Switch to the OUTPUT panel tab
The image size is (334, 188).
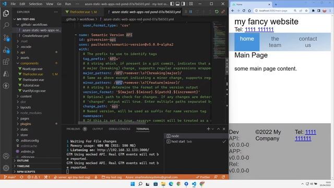click(x=98, y=129)
